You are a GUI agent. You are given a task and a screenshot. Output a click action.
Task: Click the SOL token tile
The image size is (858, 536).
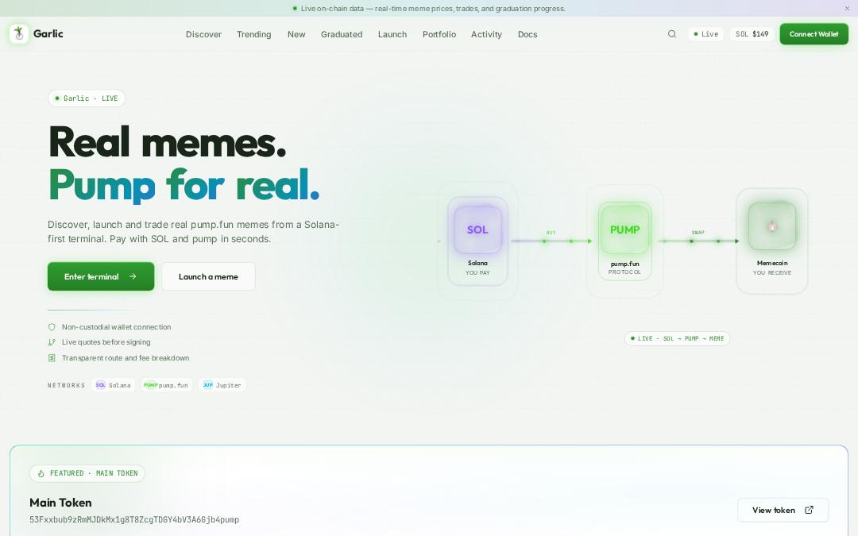pos(477,229)
